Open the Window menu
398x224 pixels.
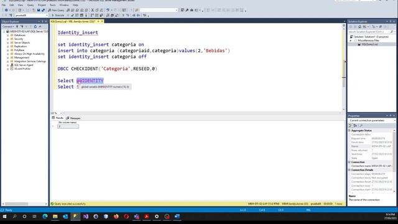pyautogui.click(x=64, y=5)
